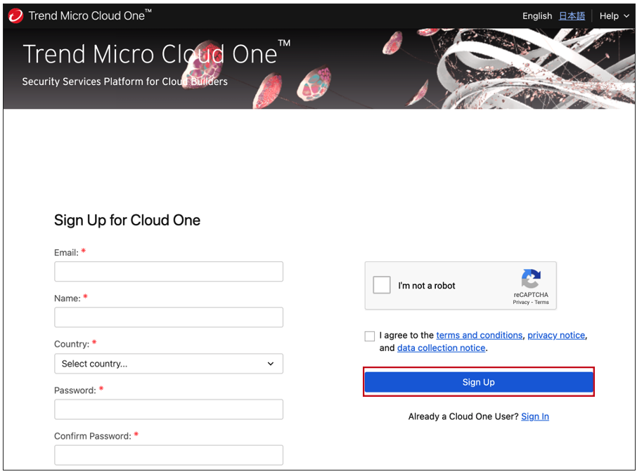Screen dimensions: 637x474
Task: Focus the Password input field
Action: pyautogui.click(x=169, y=409)
